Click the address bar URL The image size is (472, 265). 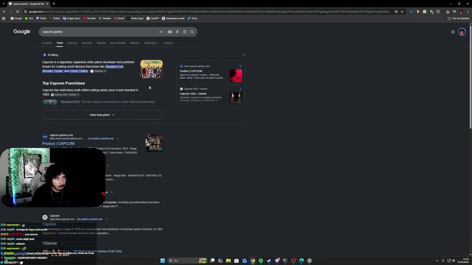[209, 11]
